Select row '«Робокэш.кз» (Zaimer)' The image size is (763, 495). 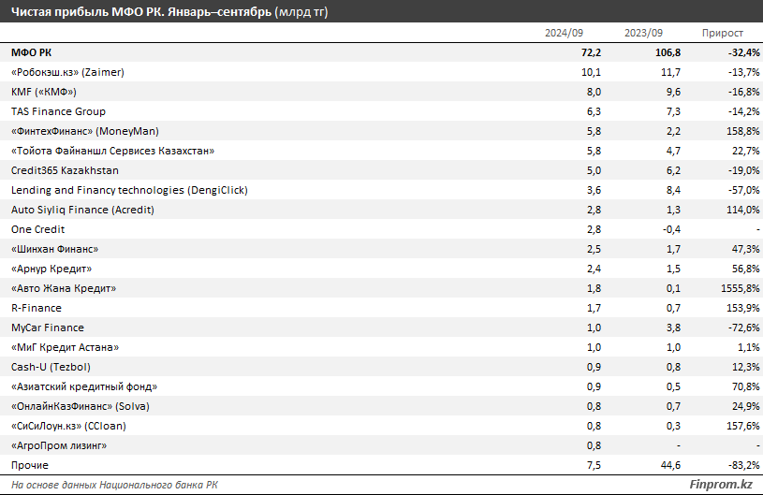coord(382,72)
